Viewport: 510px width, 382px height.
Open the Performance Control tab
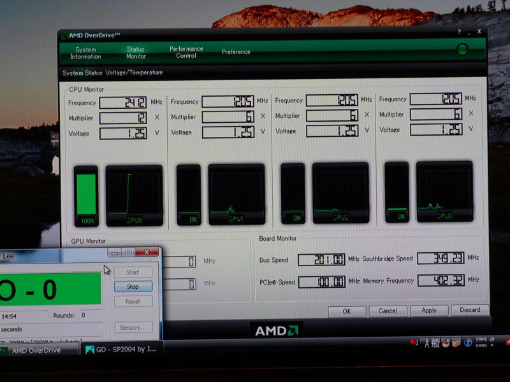(x=186, y=52)
